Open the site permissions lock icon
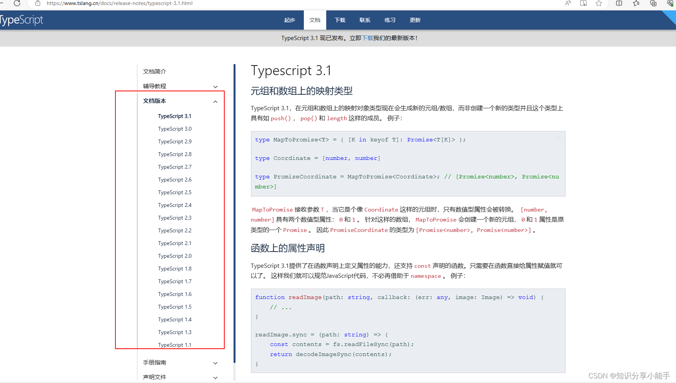Viewport: 676px width, 383px height. [37, 3]
